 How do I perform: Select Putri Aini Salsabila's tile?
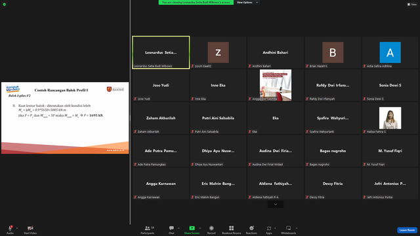(219, 118)
